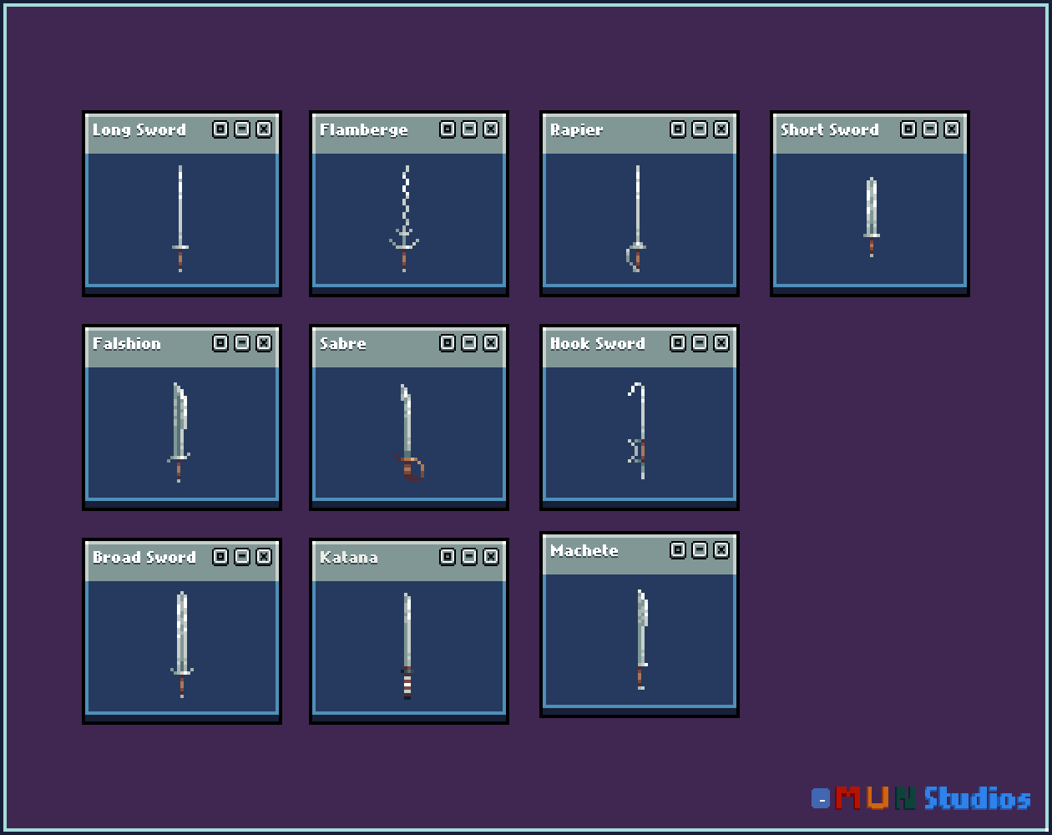
Task: Minimize the Broad Sword window
Action: (x=241, y=557)
